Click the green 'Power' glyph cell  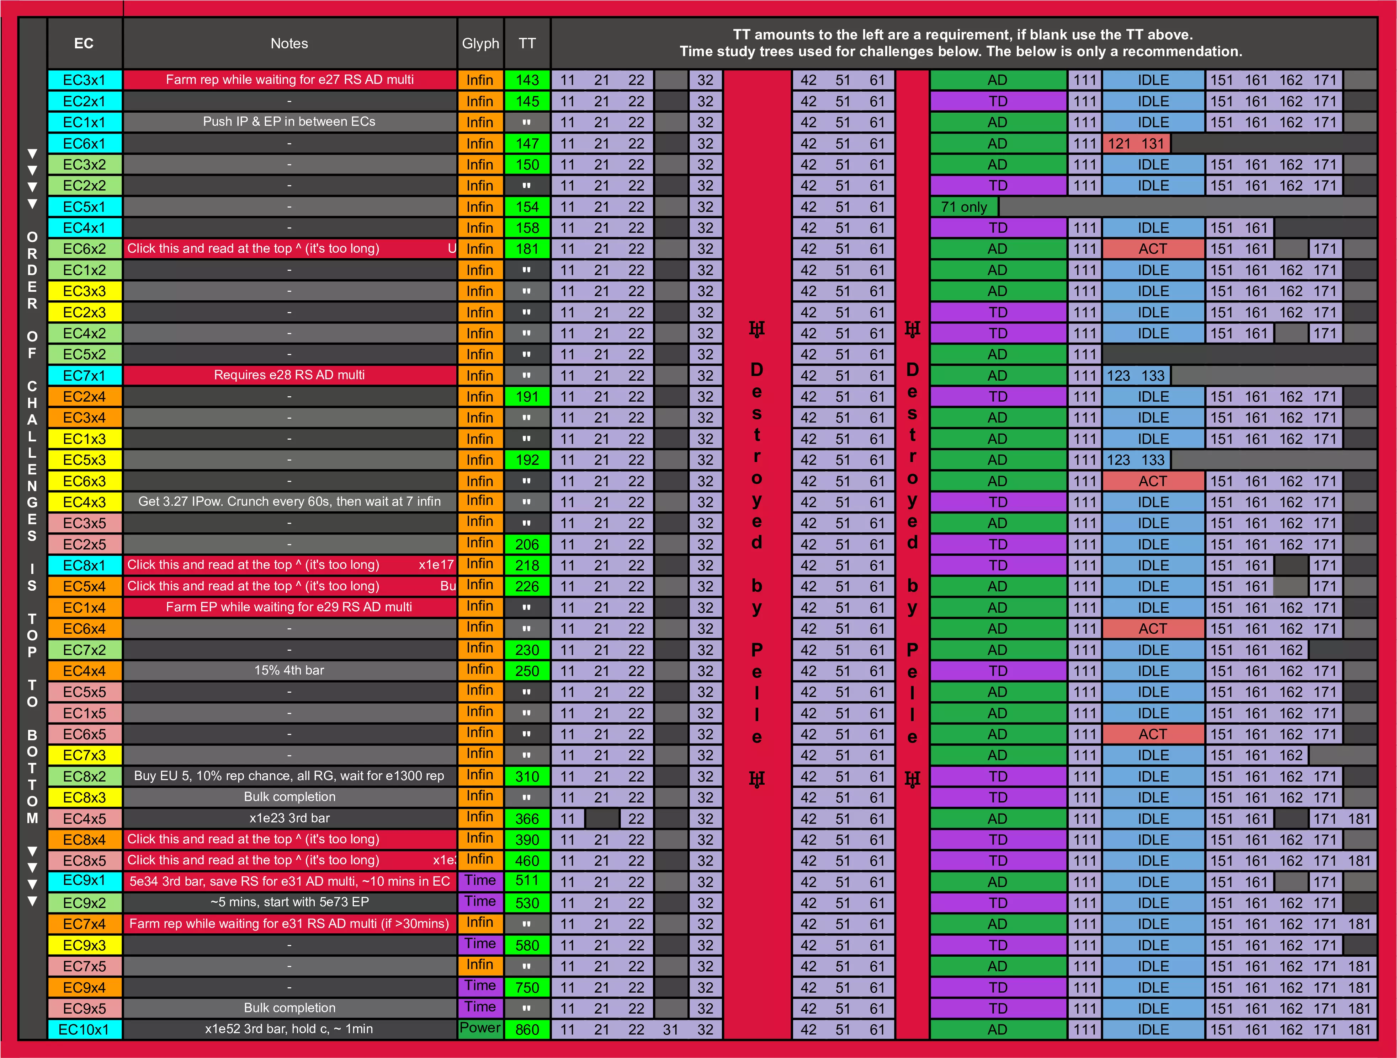click(480, 1028)
